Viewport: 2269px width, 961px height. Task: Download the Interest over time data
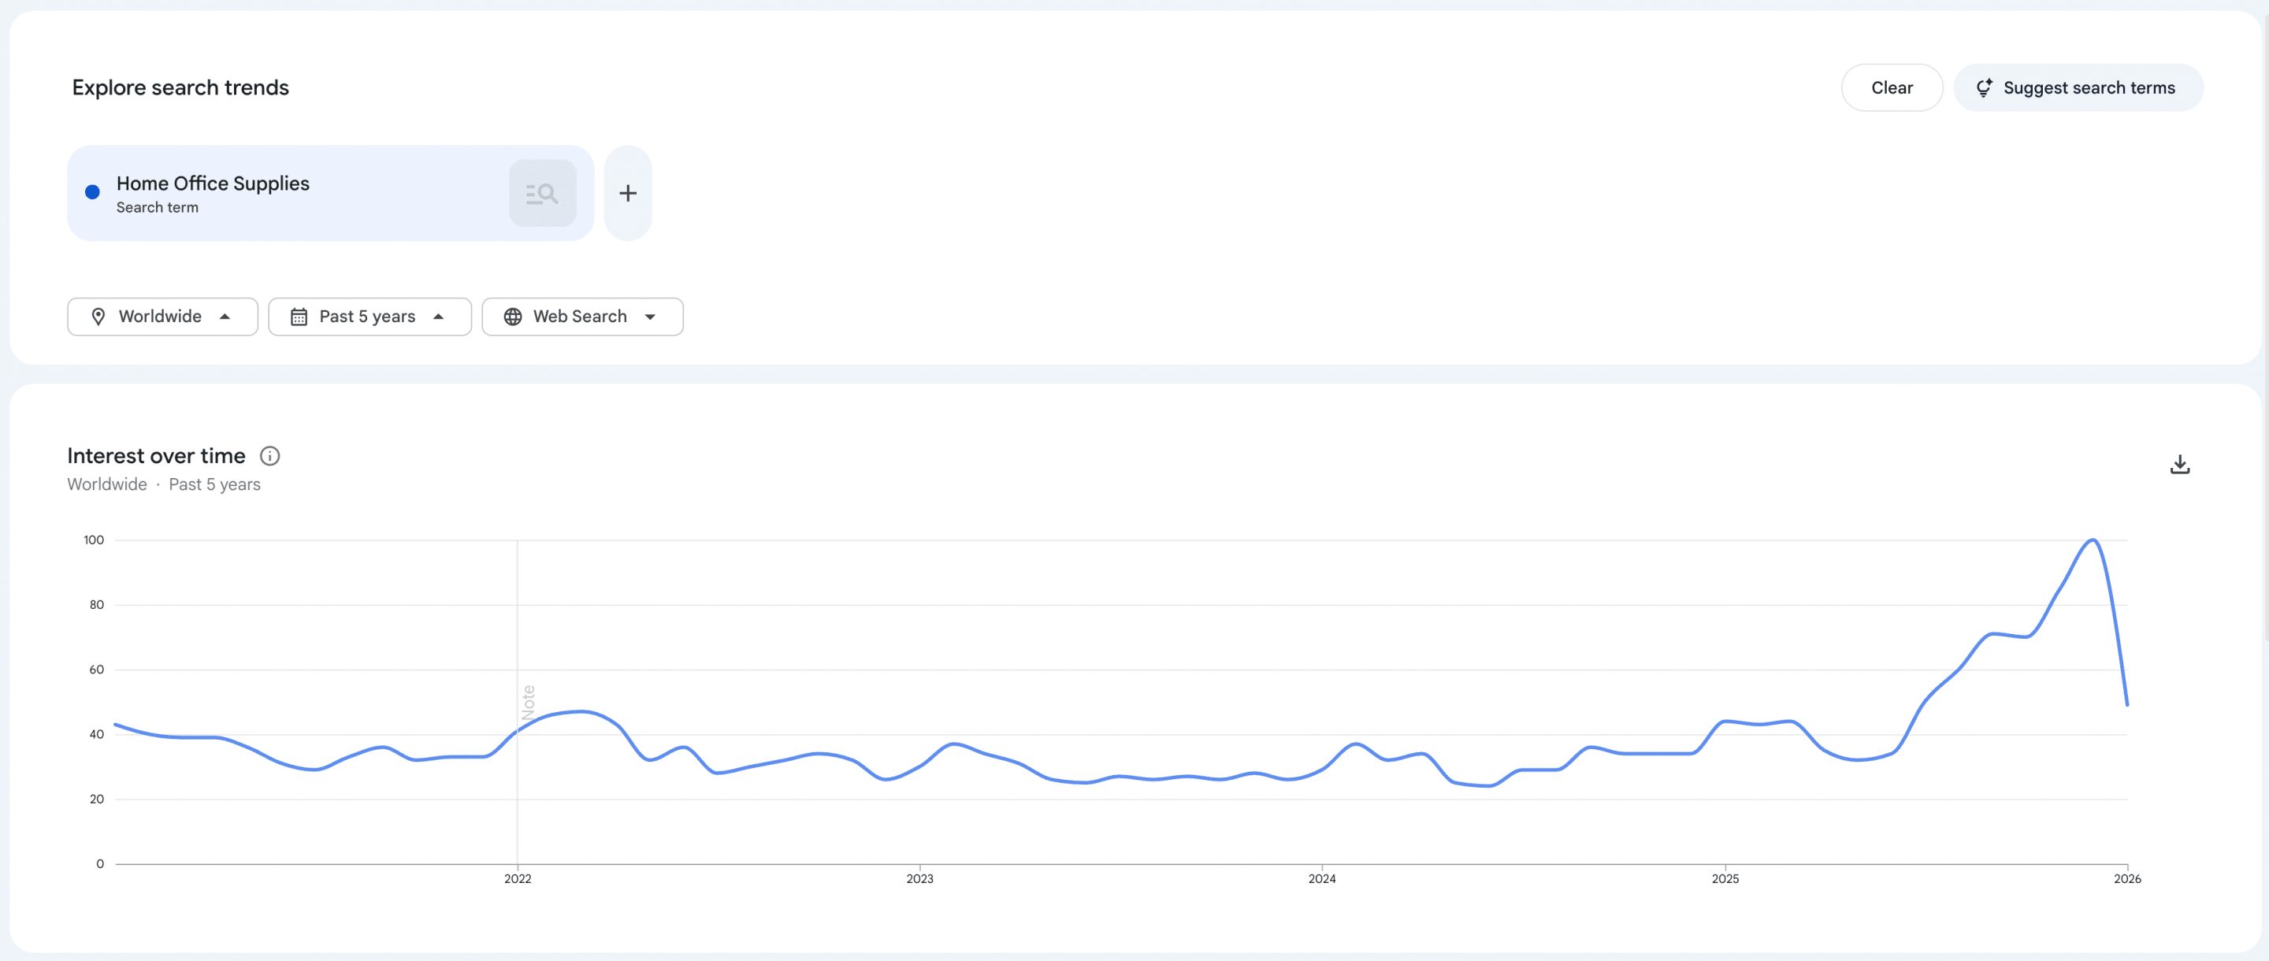click(2178, 464)
